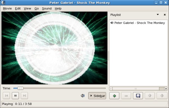The width and height of the screenshot is (169, 108).
Task: Skip to the next track button
Action: pyautogui.click(x=24, y=96)
